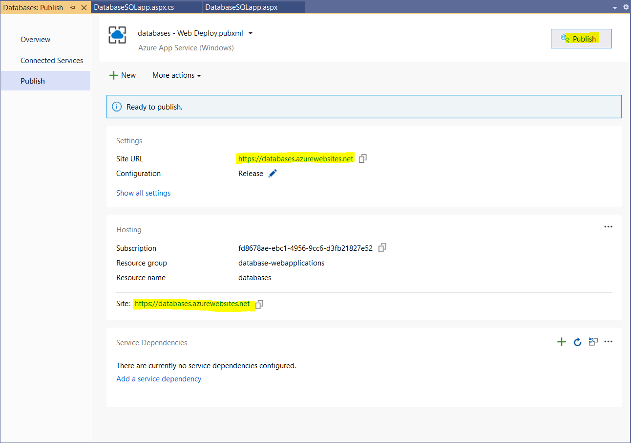Open the Site URL link in Settings
Image resolution: width=631 pixels, height=443 pixels.
pyautogui.click(x=295, y=159)
